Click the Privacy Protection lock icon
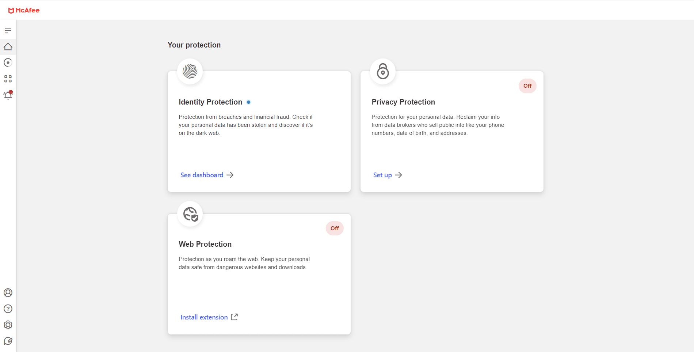 point(382,72)
